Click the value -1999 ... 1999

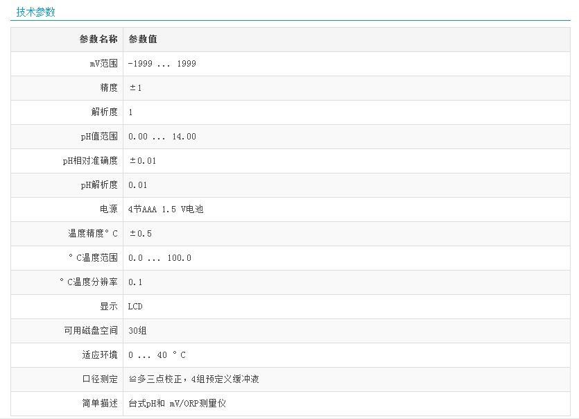tap(162, 64)
